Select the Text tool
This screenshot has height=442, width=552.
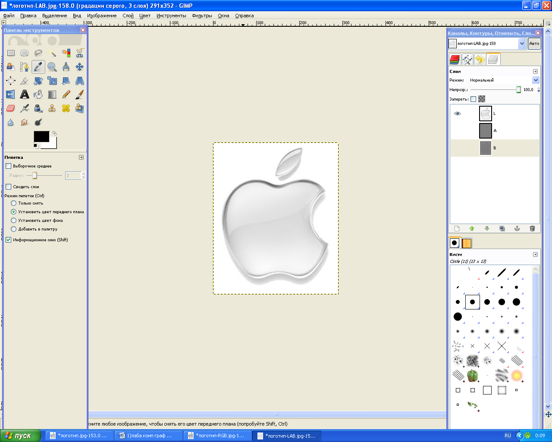pyautogui.click(x=25, y=95)
